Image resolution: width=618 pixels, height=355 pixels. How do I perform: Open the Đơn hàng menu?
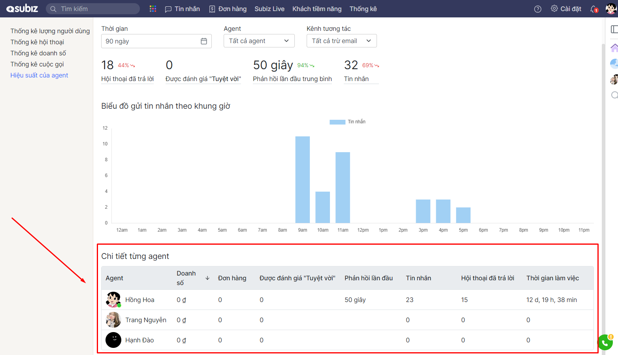[x=228, y=9]
